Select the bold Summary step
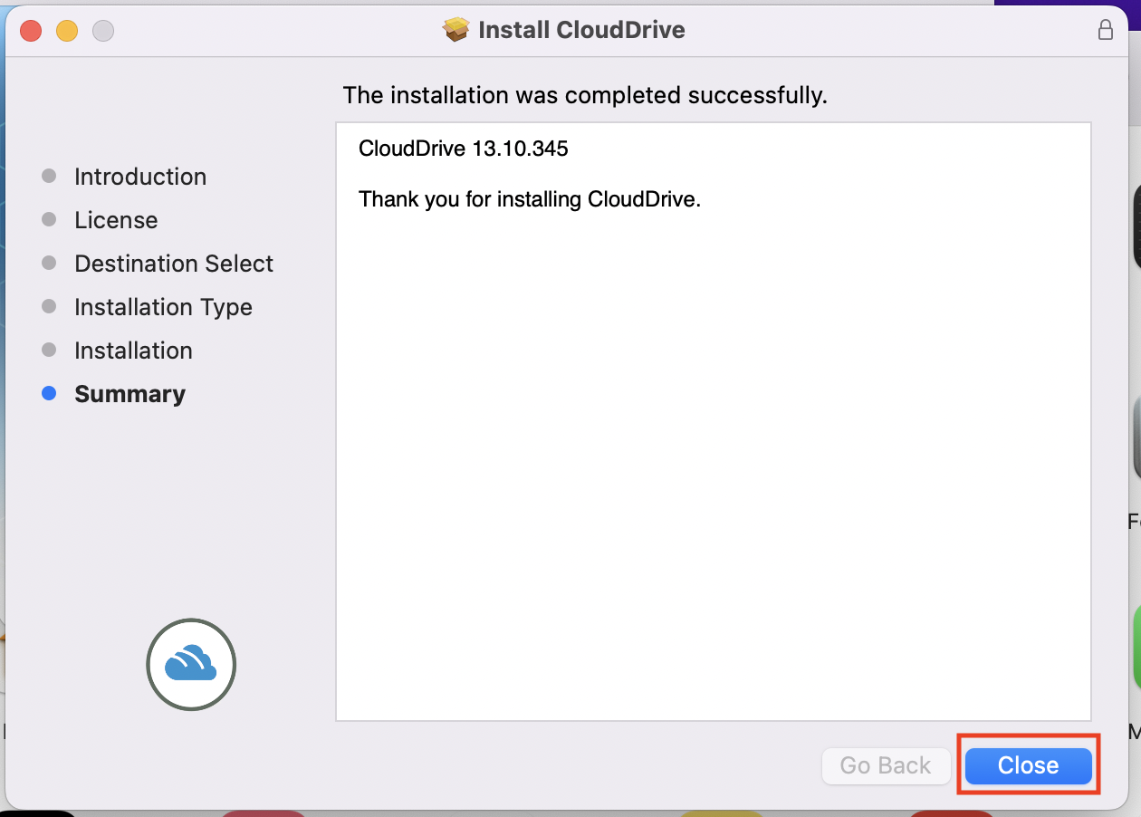The image size is (1141, 817). [x=129, y=394]
